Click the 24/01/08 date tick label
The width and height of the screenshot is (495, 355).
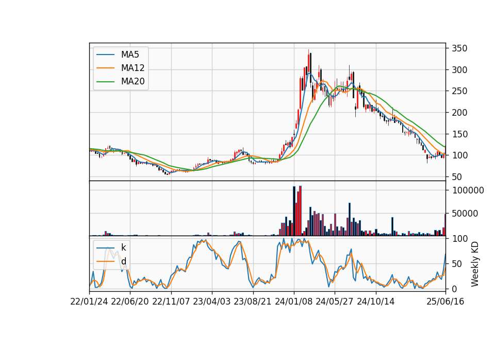click(x=294, y=302)
